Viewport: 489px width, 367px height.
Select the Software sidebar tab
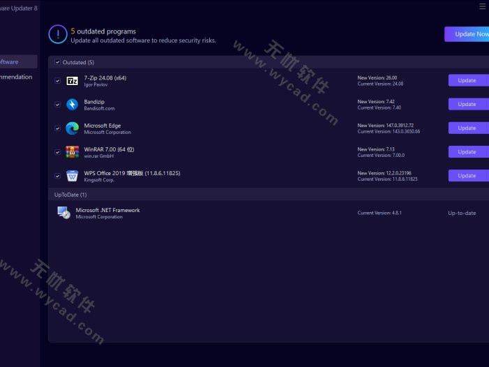pyautogui.click(x=18, y=61)
